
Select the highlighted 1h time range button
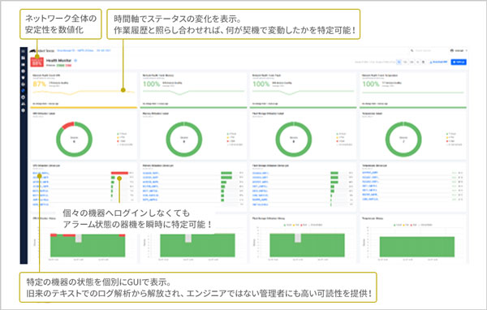pyautogui.click(x=399, y=62)
